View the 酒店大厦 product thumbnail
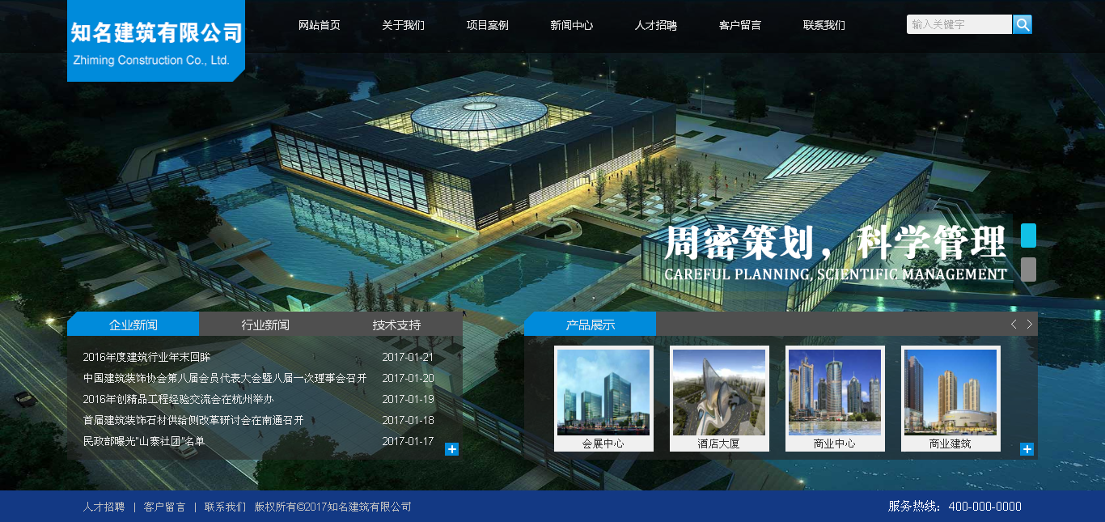This screenshot has width=1105, height=522. [x=718, y=393]
